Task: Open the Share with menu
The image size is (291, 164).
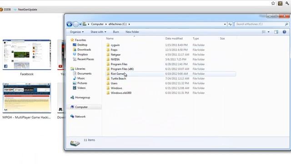Action: 98,32
